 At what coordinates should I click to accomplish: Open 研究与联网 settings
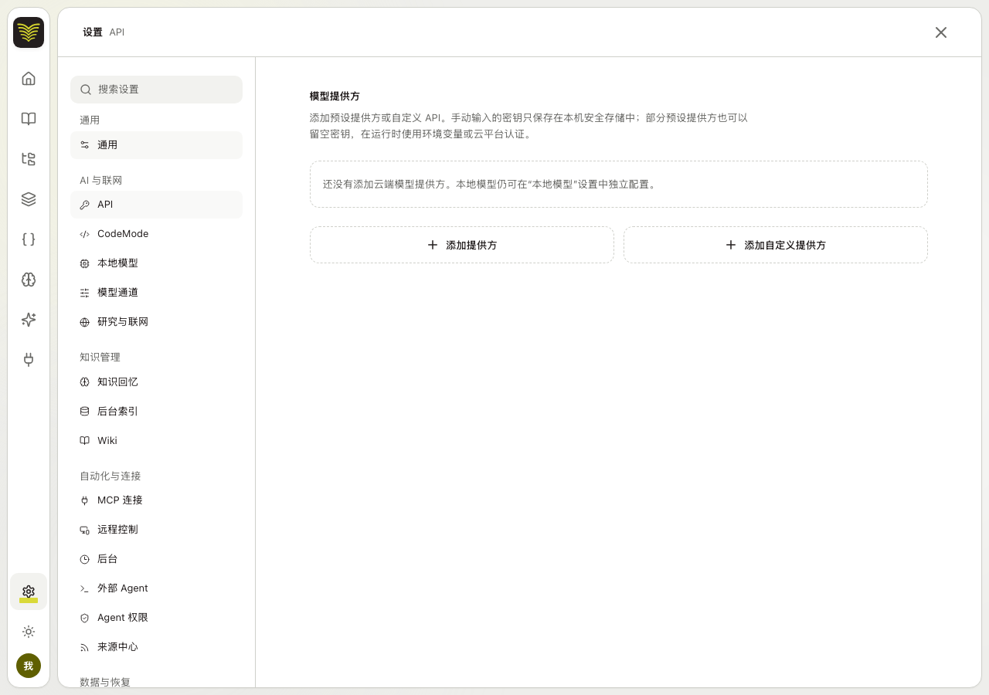[156, 322]
